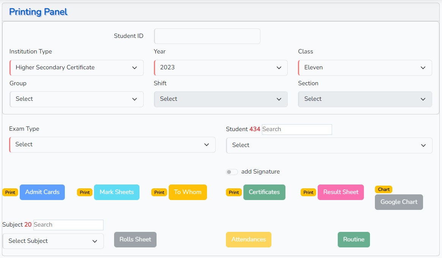
Task: Print the Mark Sheets
Action: (x=116, y=192)
